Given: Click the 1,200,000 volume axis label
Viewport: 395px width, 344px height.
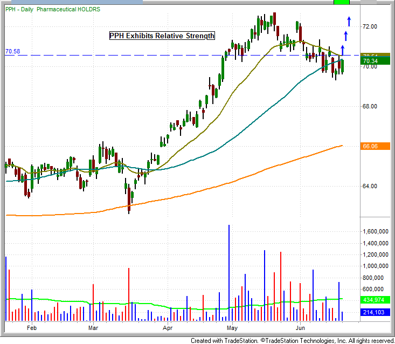Looking at the screenshot, I should [x=376, y=254].
